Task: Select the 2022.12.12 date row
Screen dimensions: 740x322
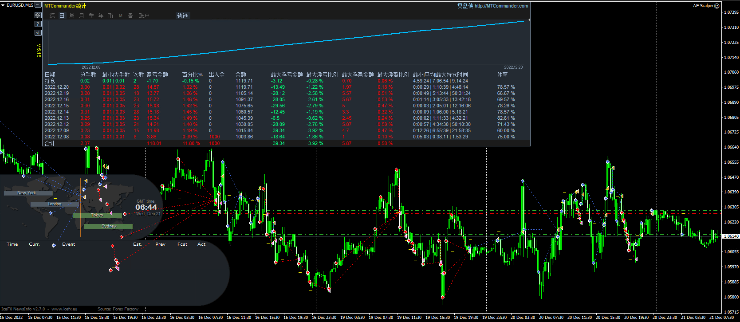Action: [x=57, y=124]
